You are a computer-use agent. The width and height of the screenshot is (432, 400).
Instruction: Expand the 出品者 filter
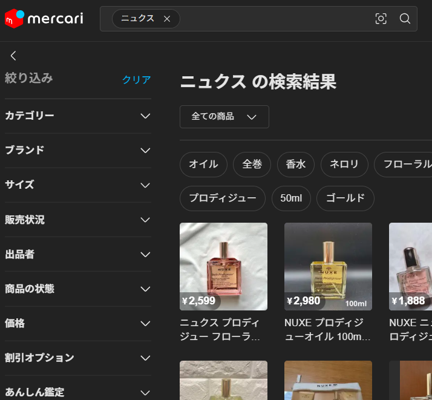78,254
